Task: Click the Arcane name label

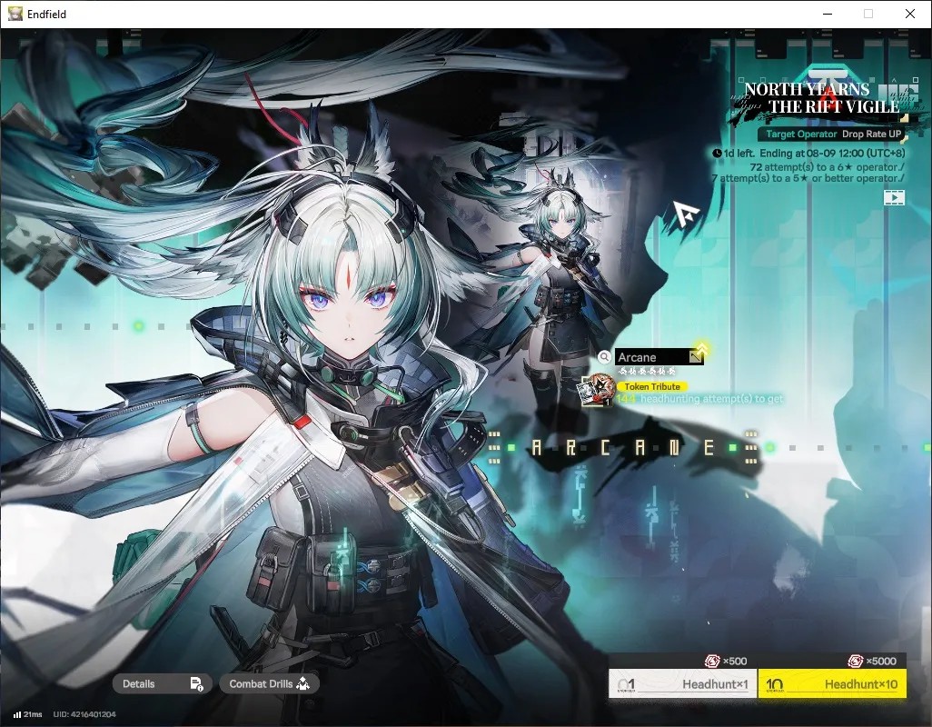Action: pyautogui.click(x=637, y=357)
